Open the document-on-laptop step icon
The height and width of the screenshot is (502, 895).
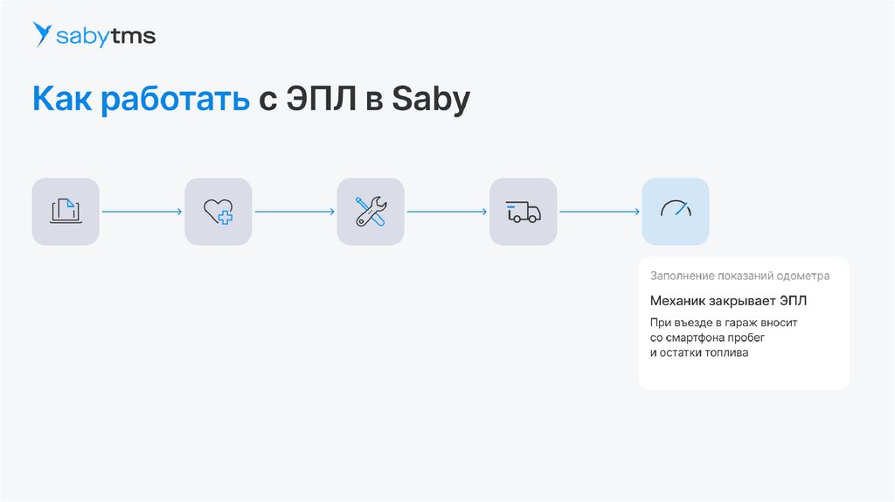66,211
